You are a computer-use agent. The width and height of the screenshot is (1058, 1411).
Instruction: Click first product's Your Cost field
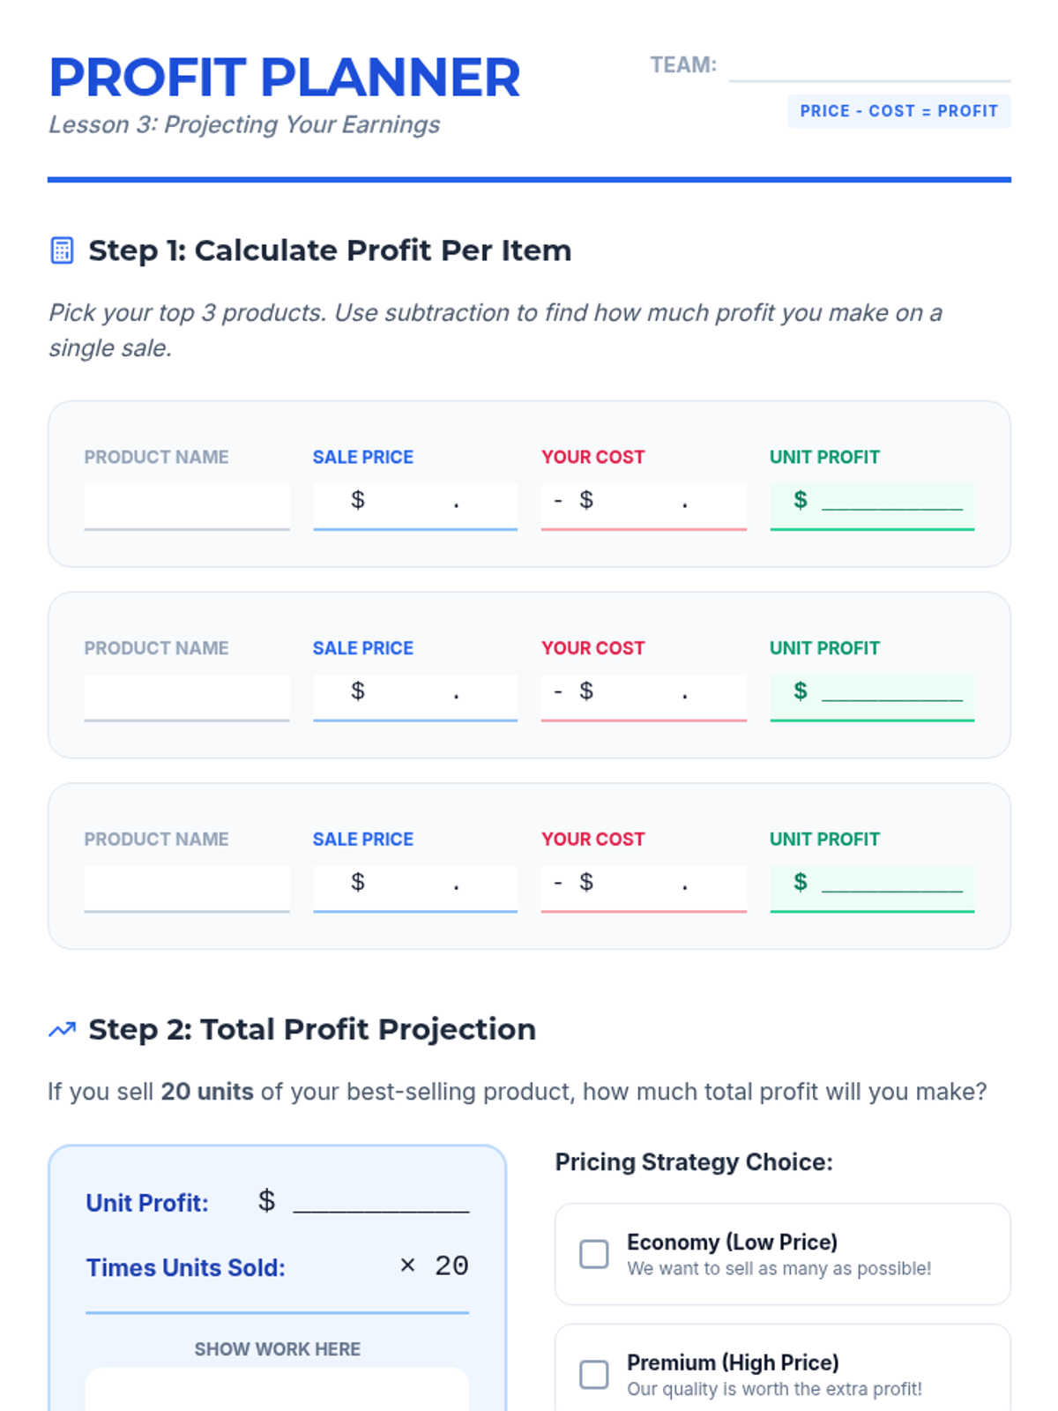[x=644, y=506]
